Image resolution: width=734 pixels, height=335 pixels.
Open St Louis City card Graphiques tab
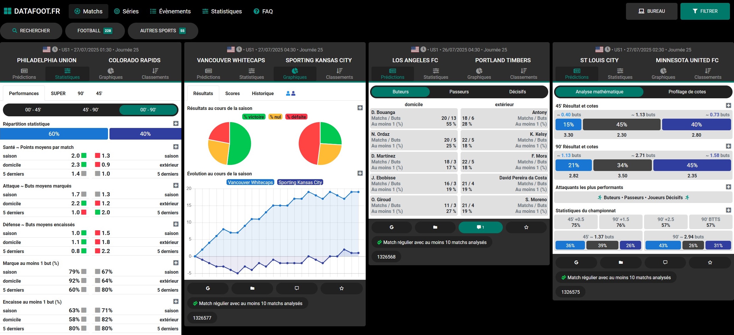point(663,74)
